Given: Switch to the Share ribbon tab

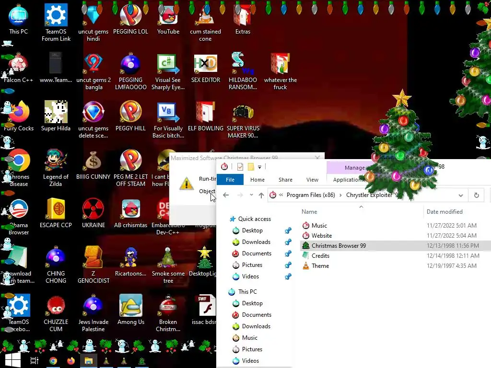Looking at the screenshot, I should [x=286, y=180].
